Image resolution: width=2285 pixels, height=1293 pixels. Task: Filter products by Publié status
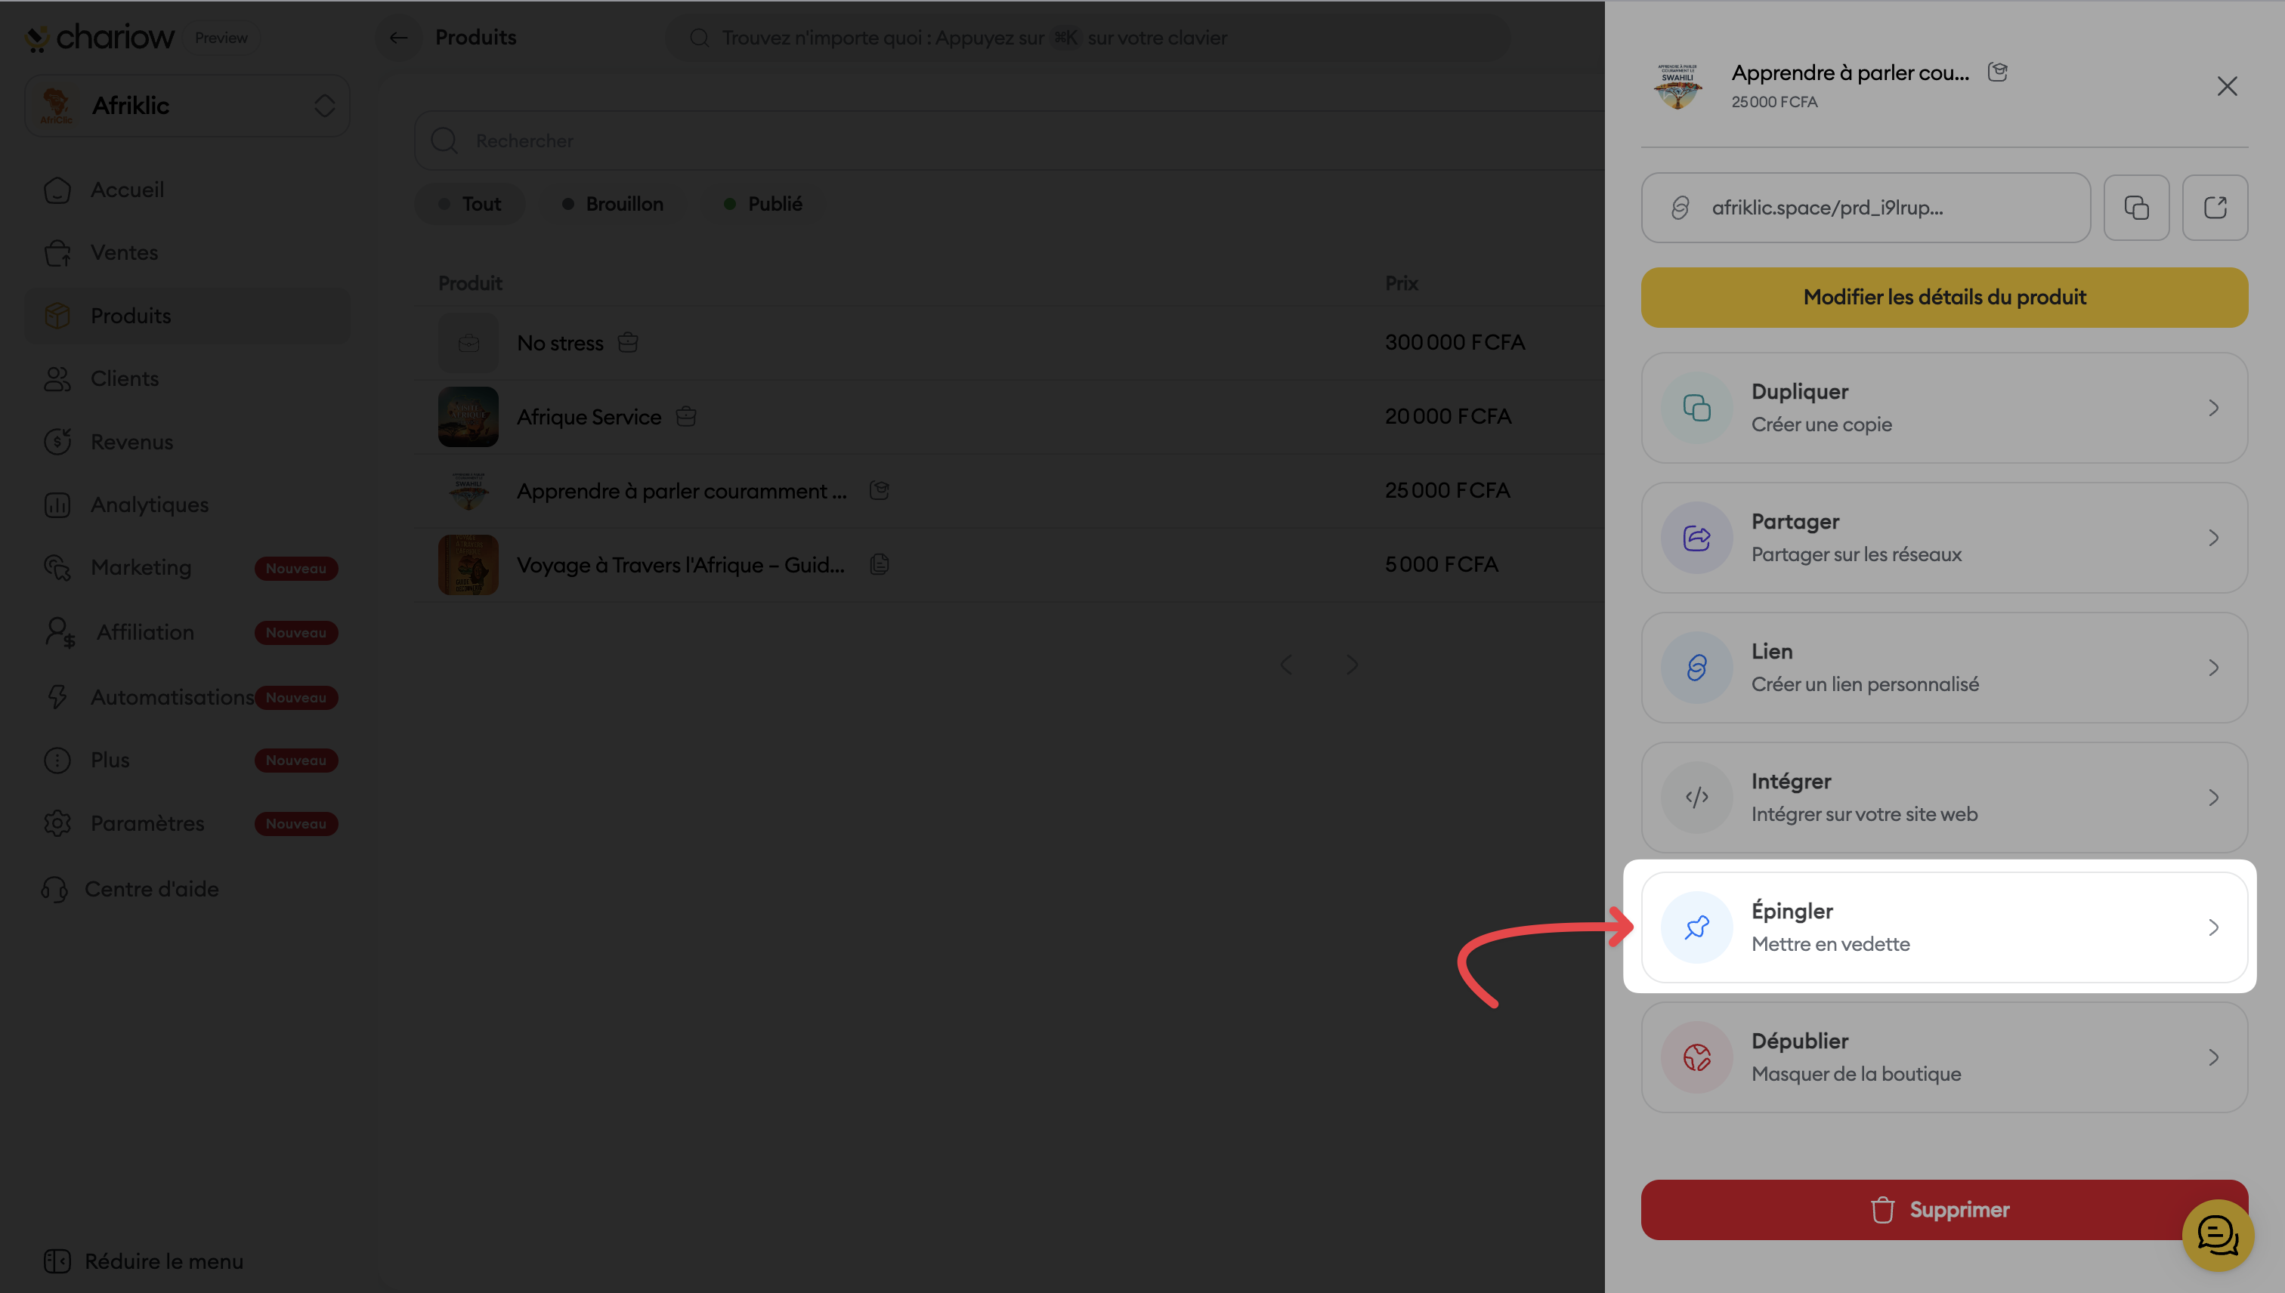point(763,204)
